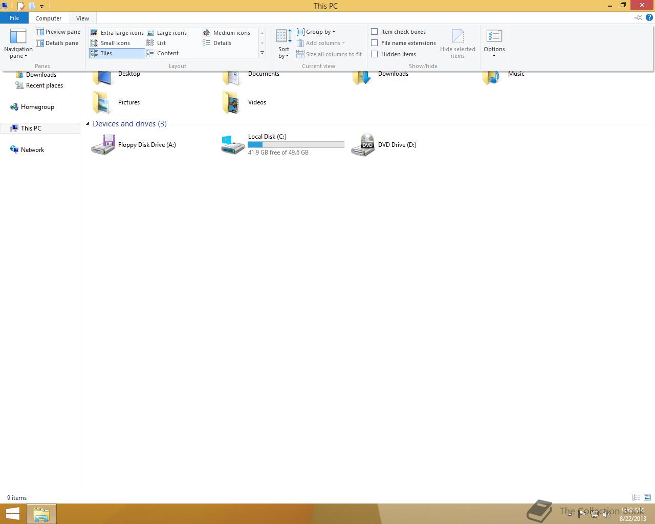Select Homegroup in navigation pane

32,107
